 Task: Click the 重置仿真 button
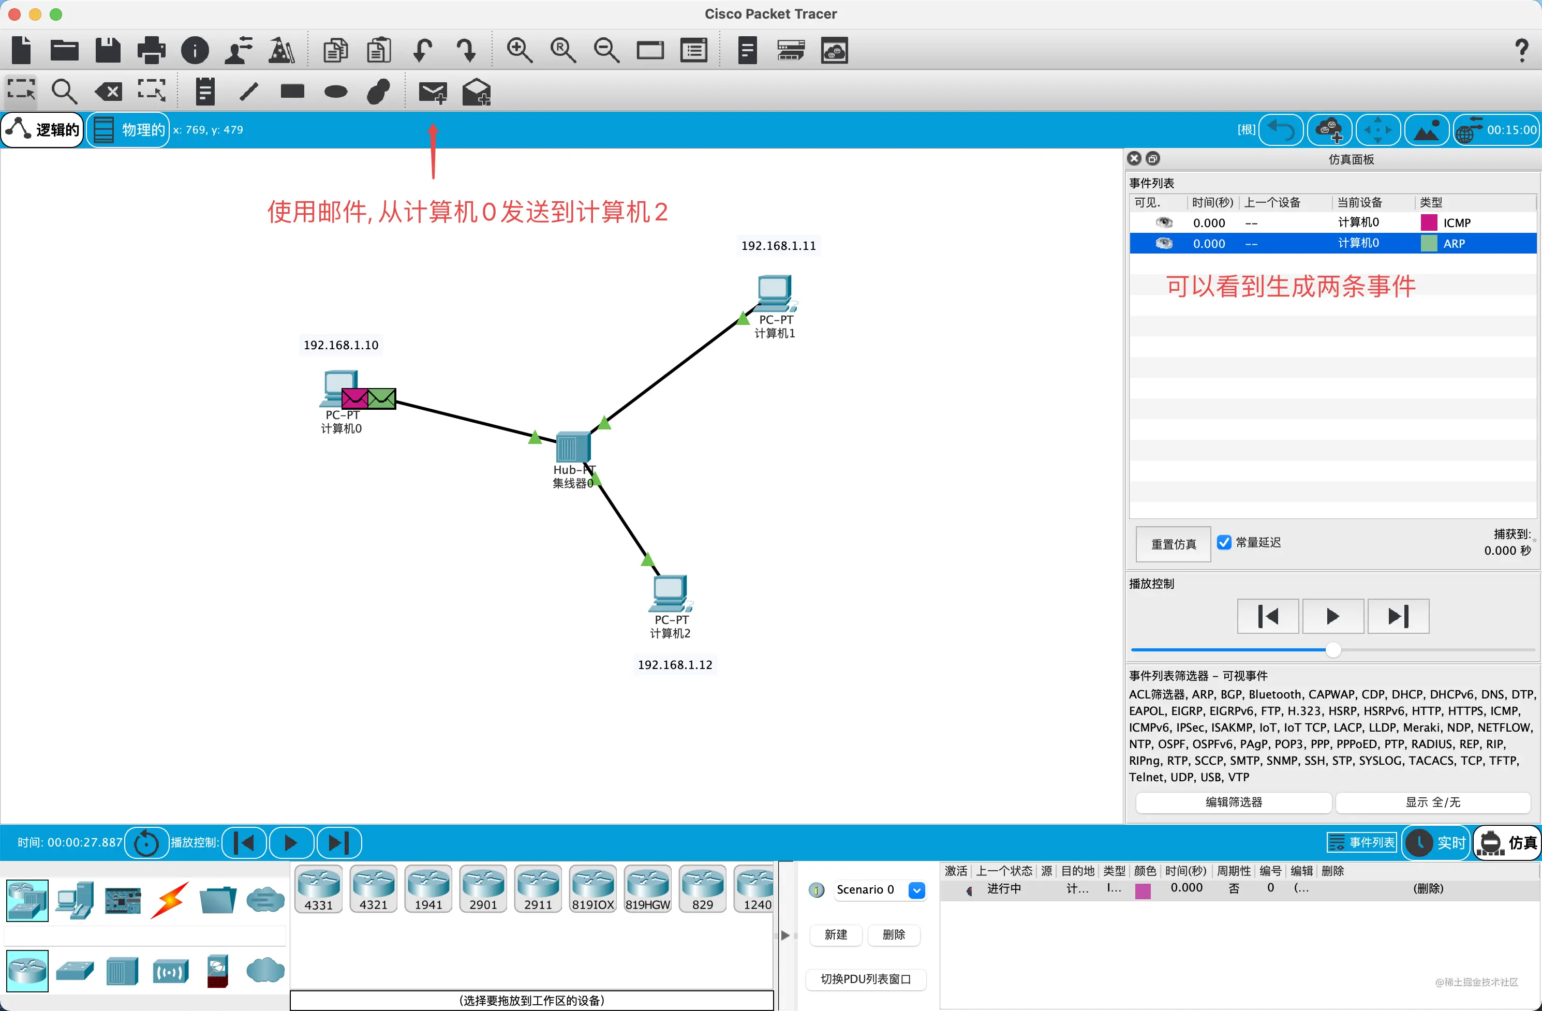tap(1174, 544)
